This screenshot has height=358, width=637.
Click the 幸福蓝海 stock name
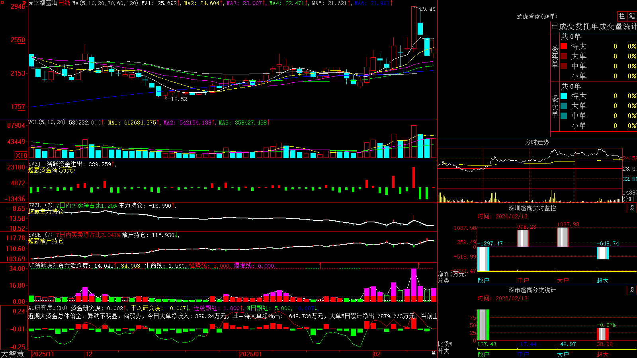pyautogui.click(x=46, y=3)
